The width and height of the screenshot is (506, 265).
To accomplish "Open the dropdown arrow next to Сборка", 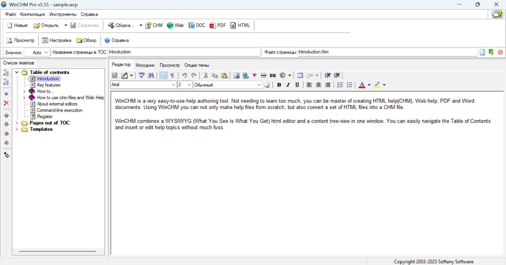I will point(141,25).
